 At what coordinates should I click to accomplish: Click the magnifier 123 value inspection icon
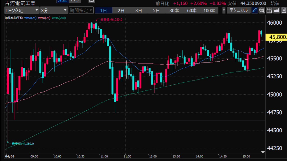262,11
